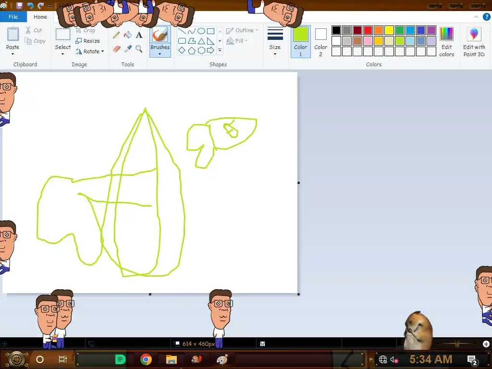Click the Start button on taskbar
492x369 pixels.
point(16,359)
